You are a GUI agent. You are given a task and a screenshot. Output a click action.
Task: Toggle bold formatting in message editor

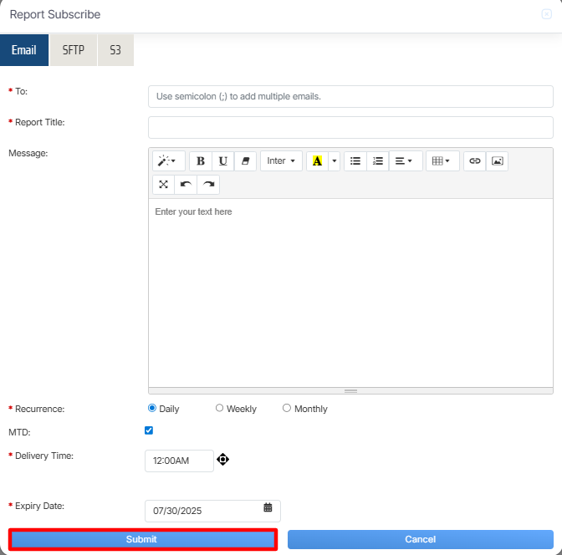click(x=201, y=161)
